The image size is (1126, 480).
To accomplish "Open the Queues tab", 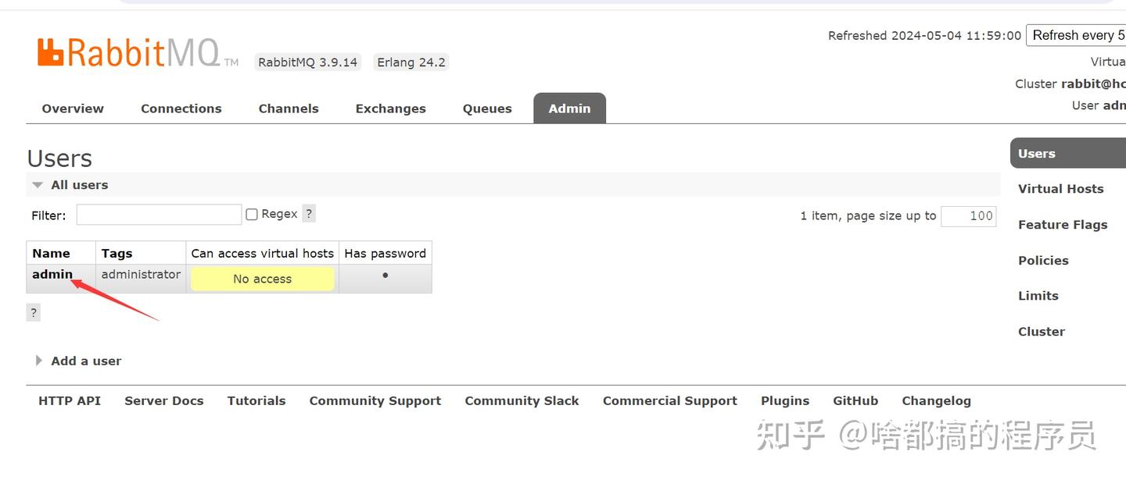I will [487, 108].
